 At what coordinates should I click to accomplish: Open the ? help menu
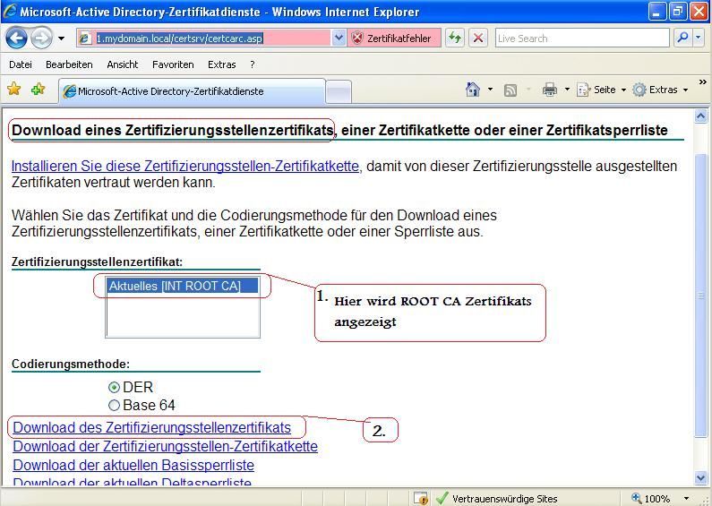(252, 64)
